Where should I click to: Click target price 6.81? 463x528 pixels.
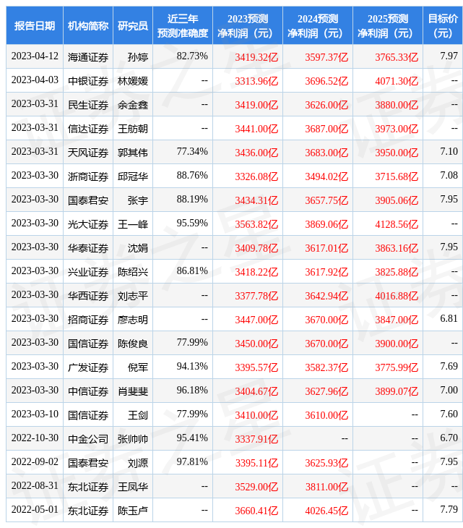449,319
